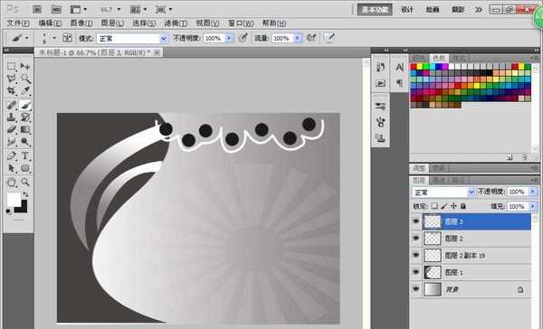Click the foreground color swatch
The image size is (543, 329).
[14, 199]
